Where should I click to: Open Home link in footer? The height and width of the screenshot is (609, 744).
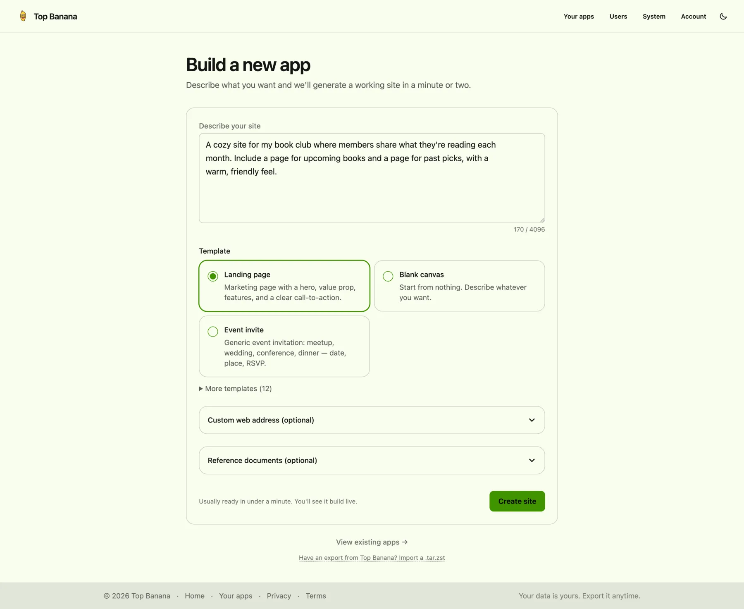(194, 596)
